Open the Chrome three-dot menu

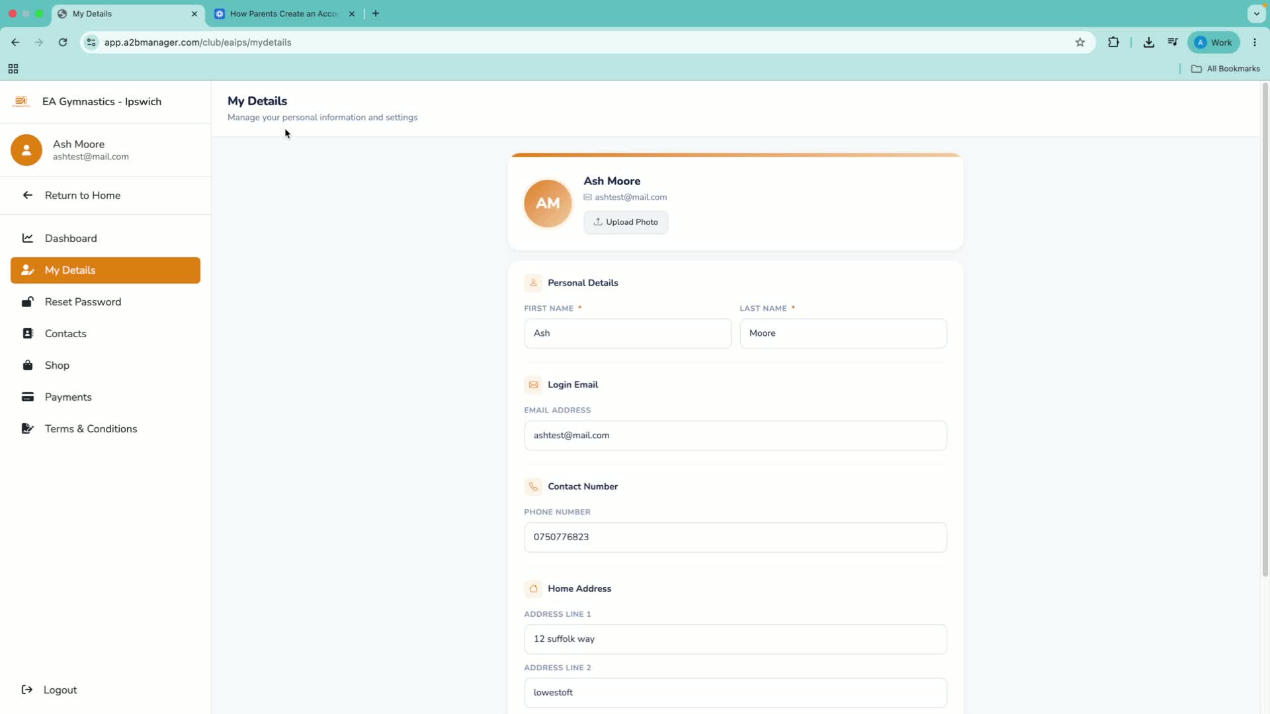point(1255,42)
